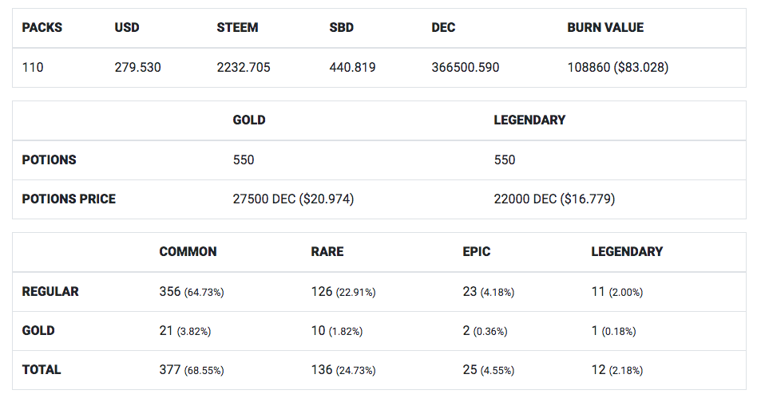Click the SBD value 440.819
The width and height of the screenshot is (761, 398).
pyautogui.click(x=352, y=68)
